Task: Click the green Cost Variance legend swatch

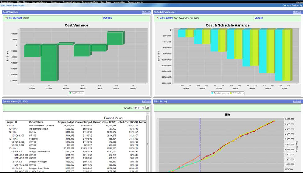Action: tap(70, 93)
